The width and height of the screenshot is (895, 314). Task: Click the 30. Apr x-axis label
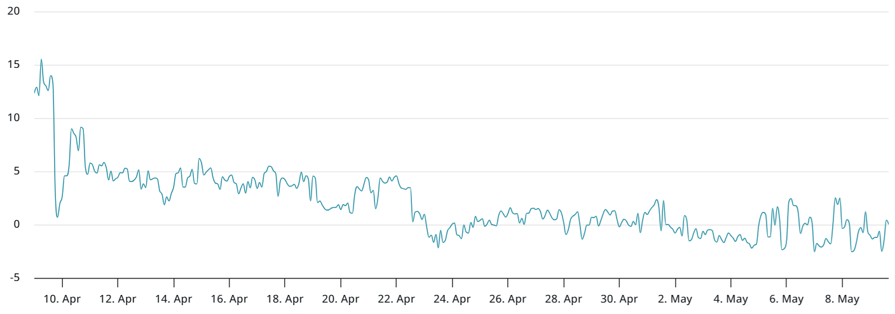point(619,299)
